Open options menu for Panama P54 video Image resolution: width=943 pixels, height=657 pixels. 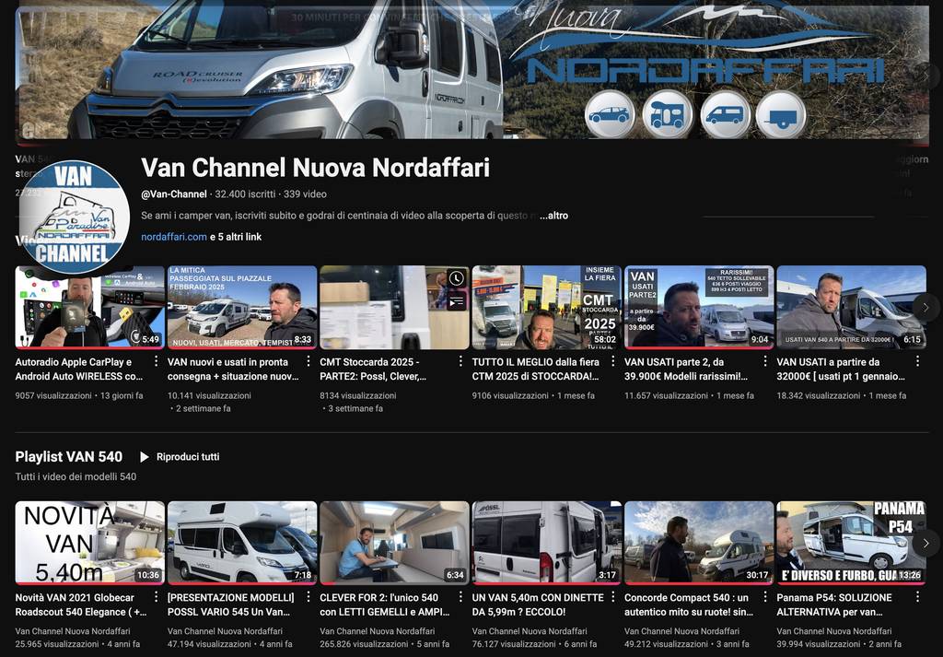click(x=918, y=597)
